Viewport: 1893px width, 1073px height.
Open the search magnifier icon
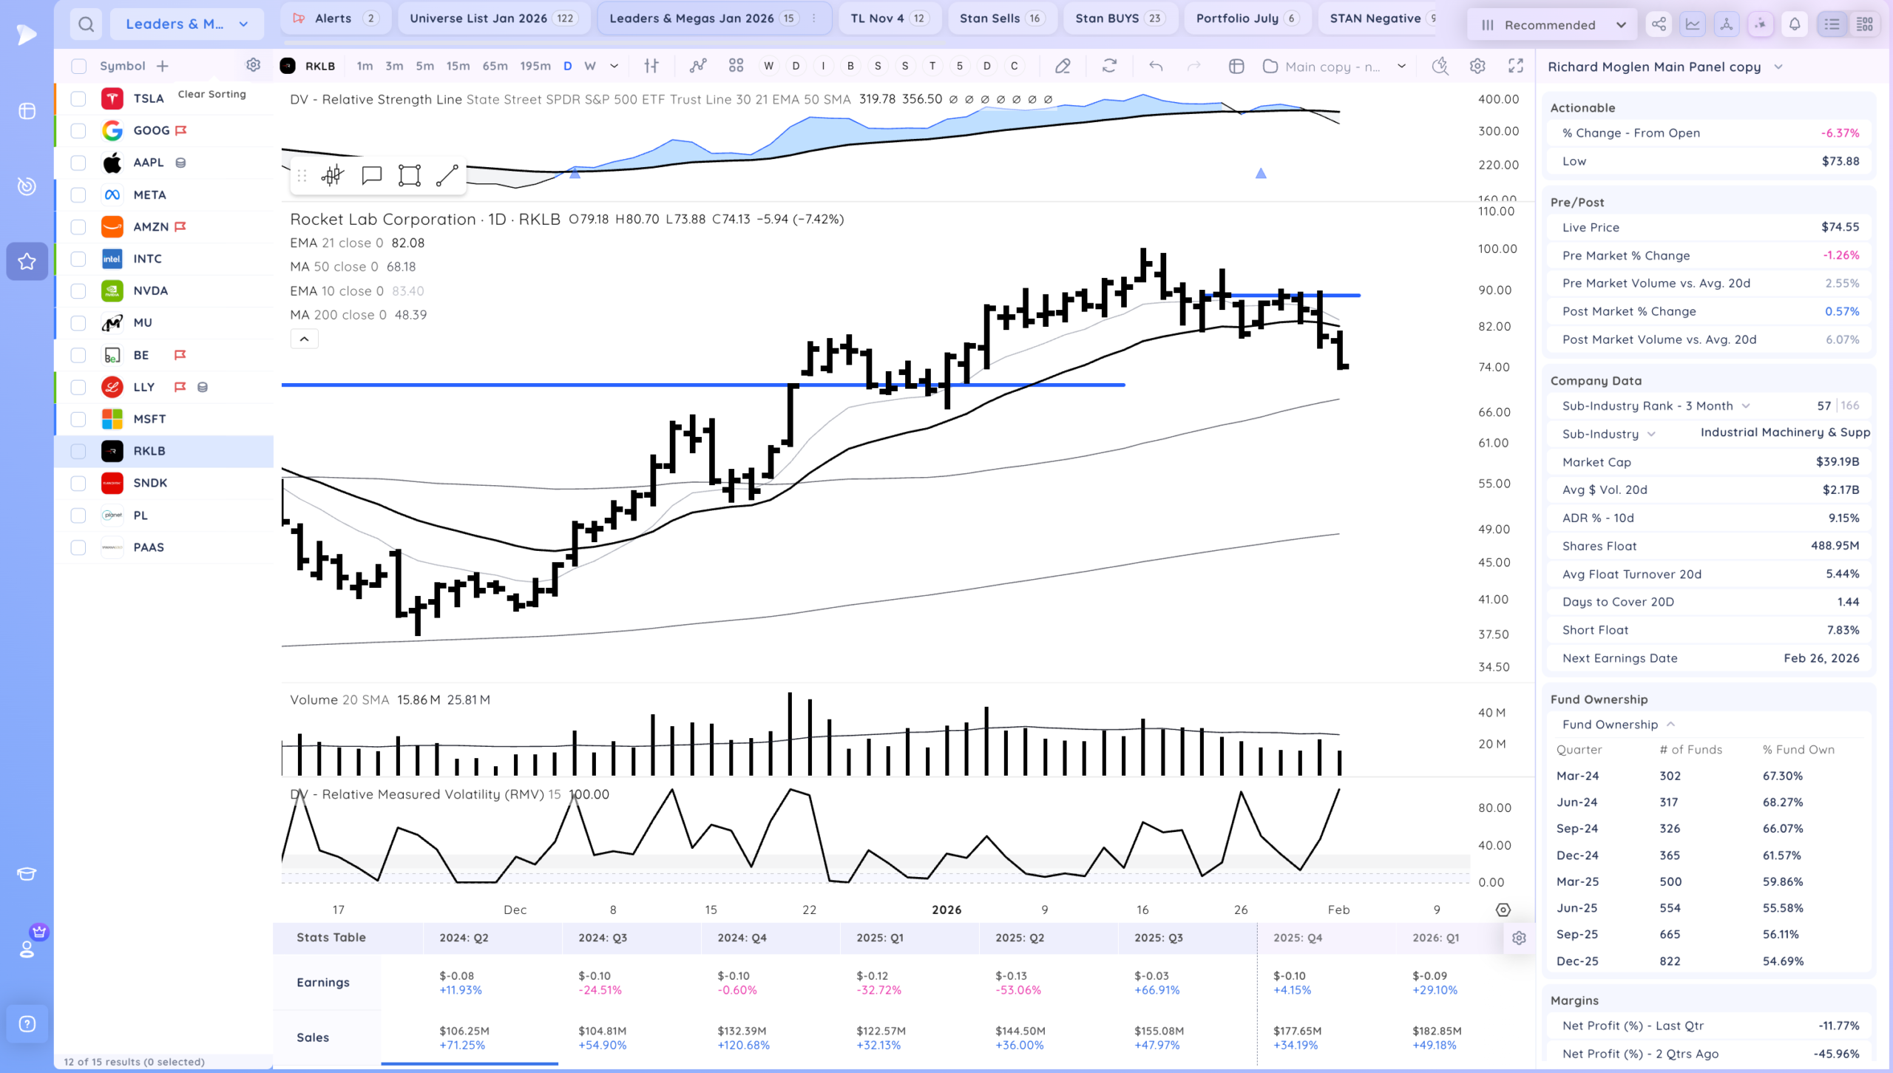[x=87, y=24]
